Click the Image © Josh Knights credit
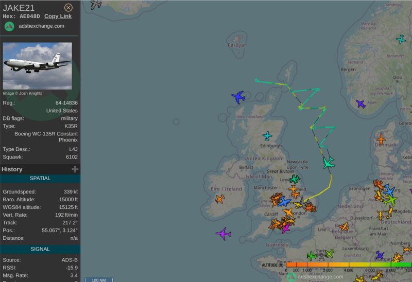 (x=23, y=93)
